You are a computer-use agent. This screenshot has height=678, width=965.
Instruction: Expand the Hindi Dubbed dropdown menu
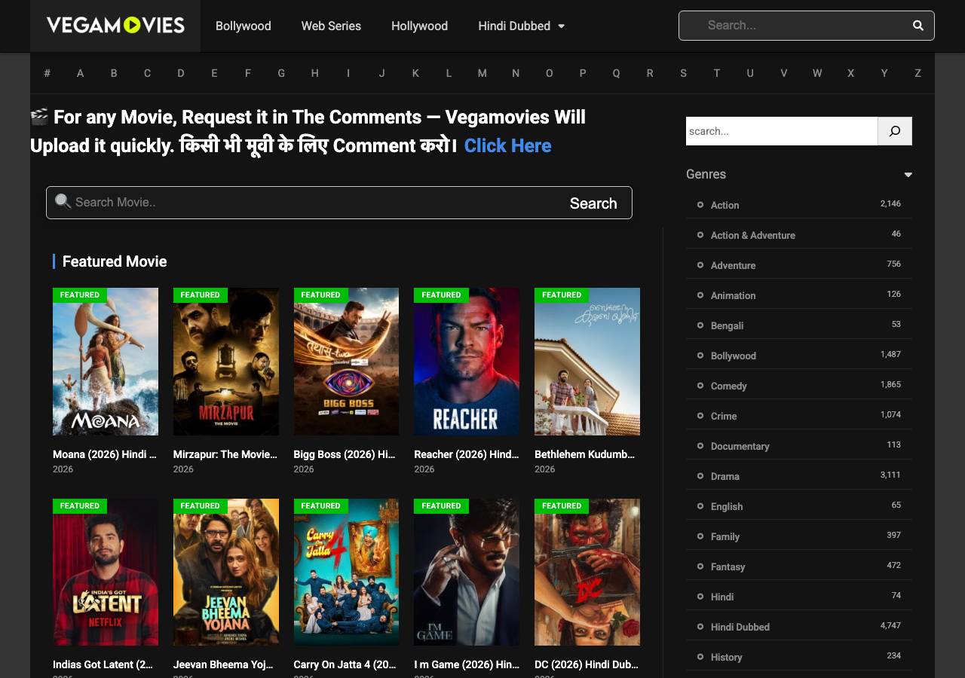point(521,26)
